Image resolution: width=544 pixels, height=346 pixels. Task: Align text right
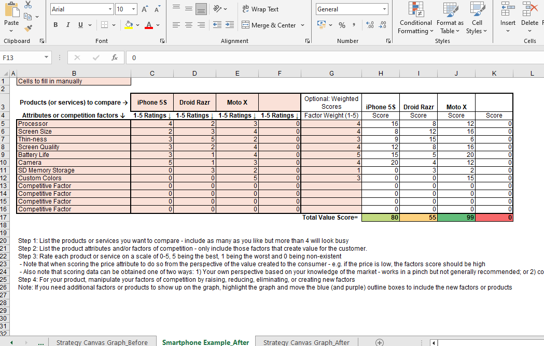(201, 25)
